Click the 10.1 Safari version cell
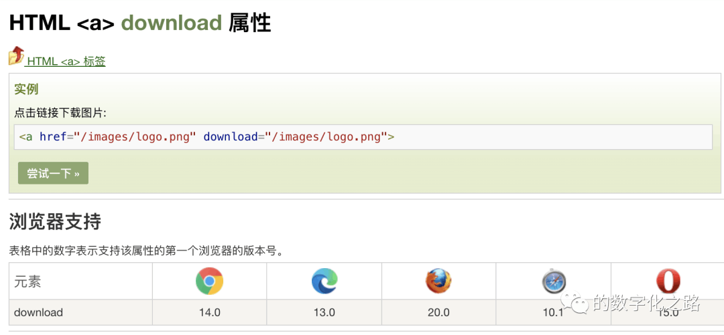The height and width of the screenshot is (335, 724). pos(554,312)
